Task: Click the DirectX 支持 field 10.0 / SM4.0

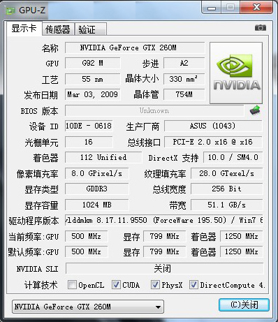Action: coord(233,157)
